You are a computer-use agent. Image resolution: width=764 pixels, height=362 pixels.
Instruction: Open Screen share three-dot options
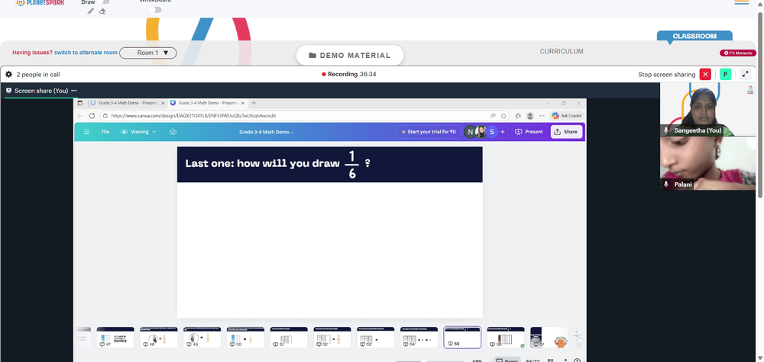[74, 91]
